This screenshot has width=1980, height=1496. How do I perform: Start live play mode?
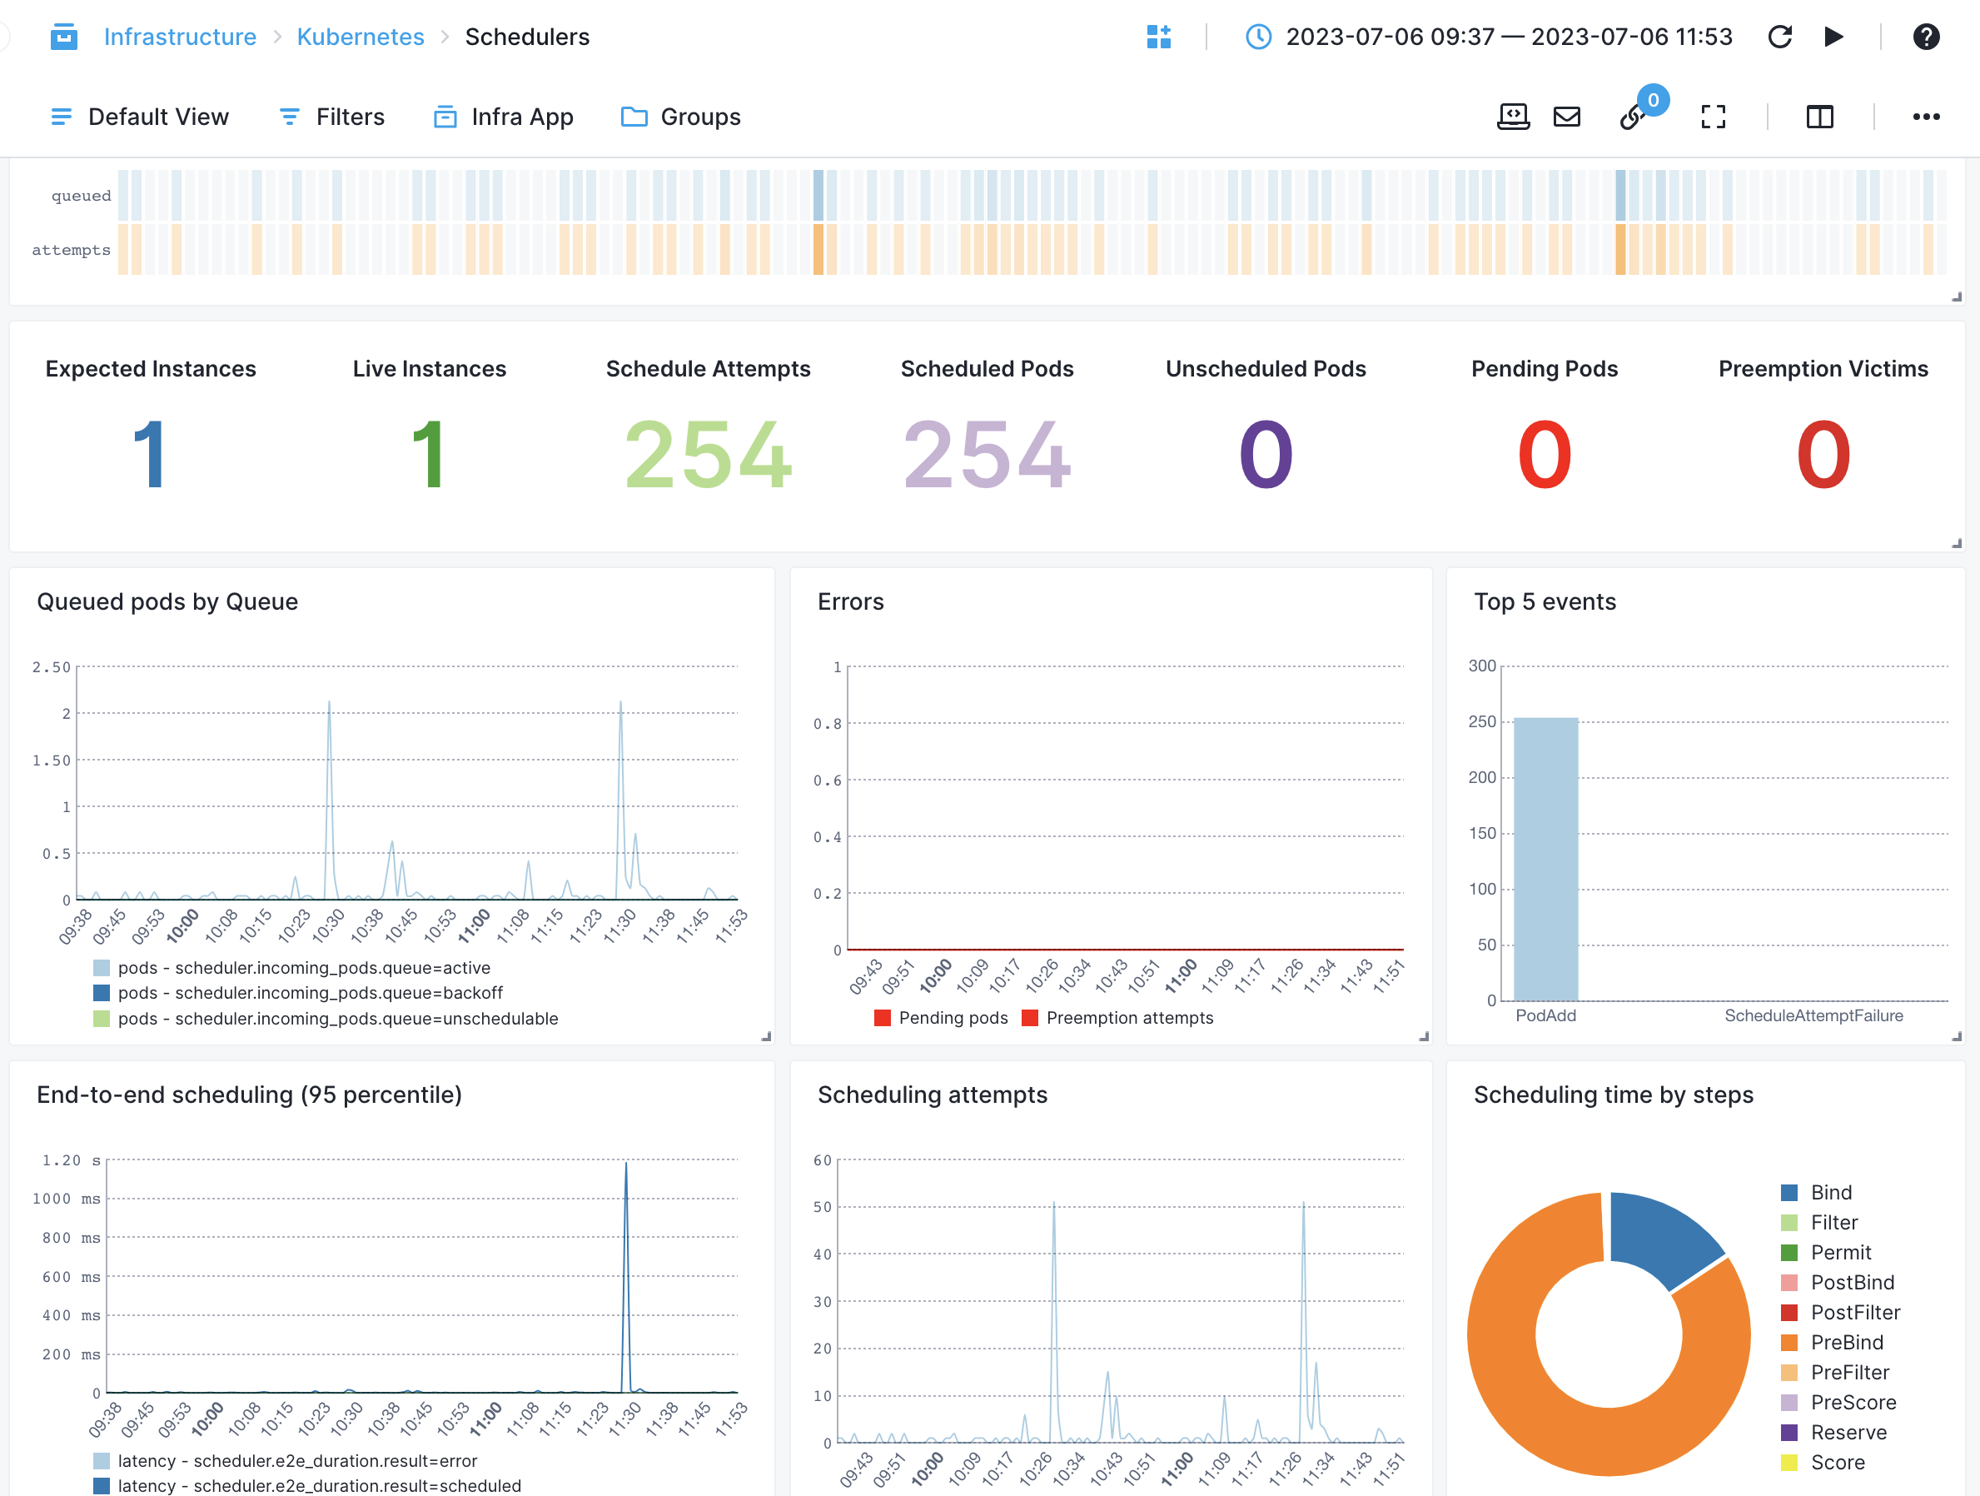1833,37
